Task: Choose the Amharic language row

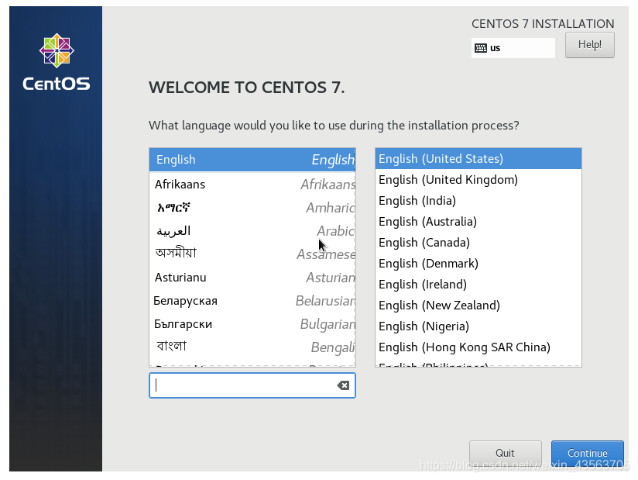Action: (x=252, y=208)
